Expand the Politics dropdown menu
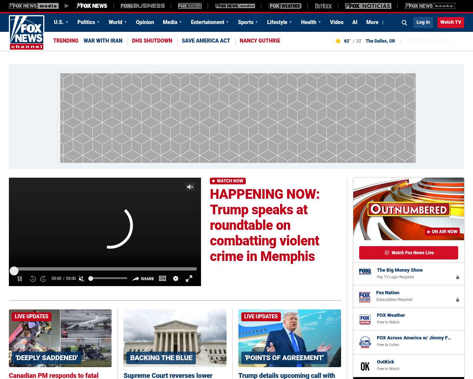 tap(88, 22)
